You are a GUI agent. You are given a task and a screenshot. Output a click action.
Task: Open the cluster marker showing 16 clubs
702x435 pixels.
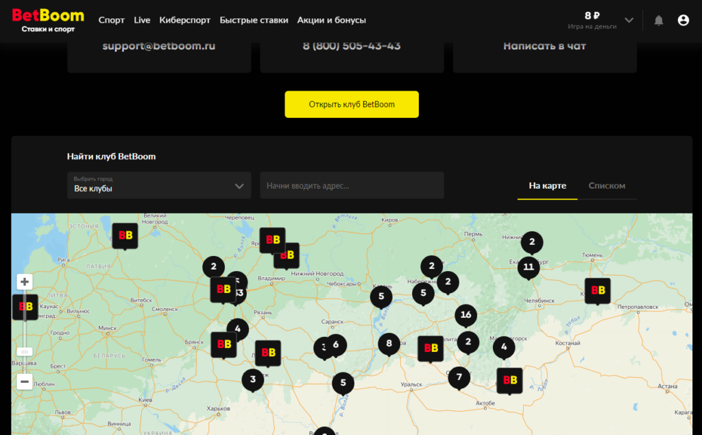[465, 315]
